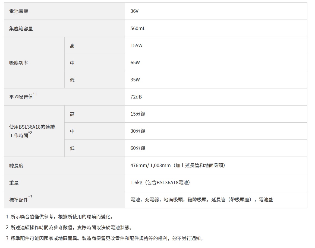315x248 pixels.
Task: Click footnote 1 about noise value
Action: (x=59, y=217)
